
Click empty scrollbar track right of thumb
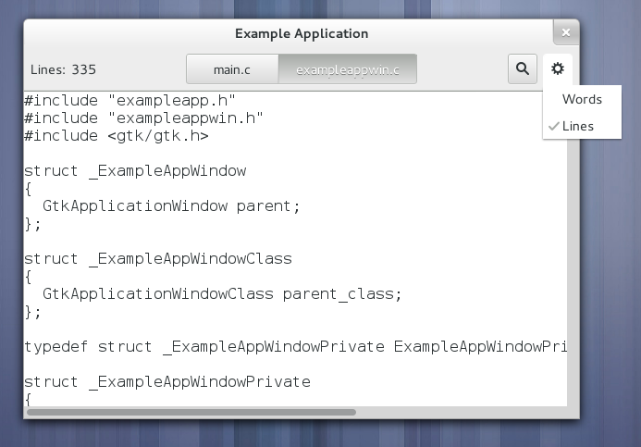click(x=462, y=412)
